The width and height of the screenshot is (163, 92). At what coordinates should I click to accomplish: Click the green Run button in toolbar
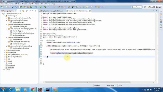pos(40,7)
